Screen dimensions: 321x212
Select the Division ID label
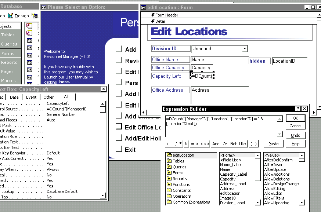point(170,48)
